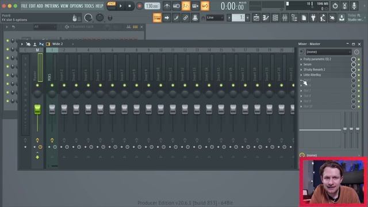Click insert track 1 pan knob

pos(52,94)
